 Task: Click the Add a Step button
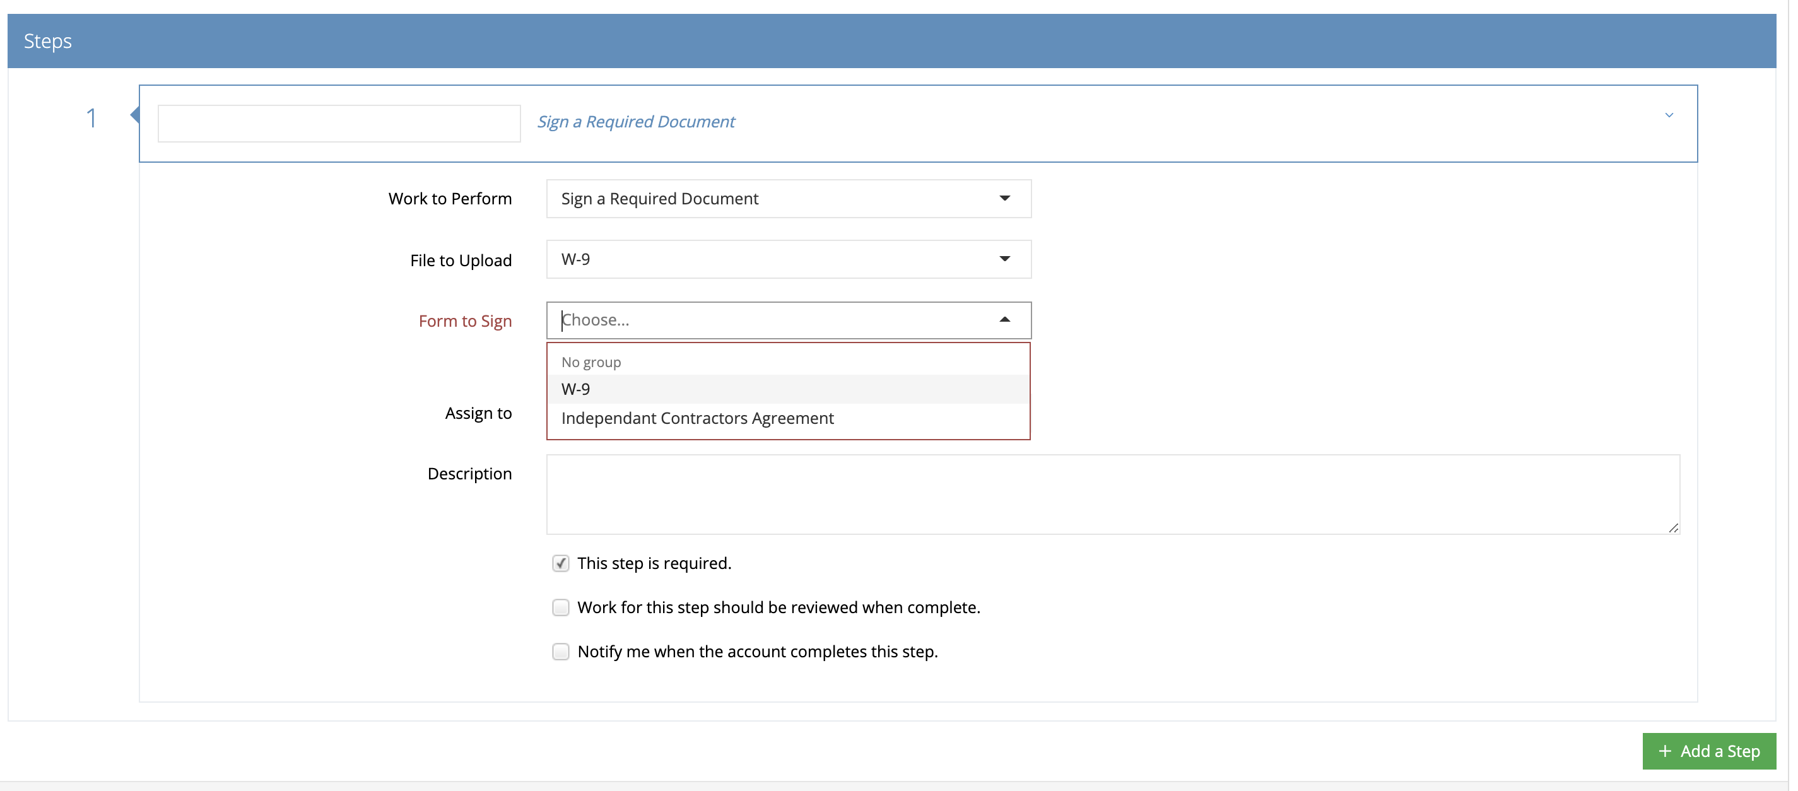click(1708, 751)
